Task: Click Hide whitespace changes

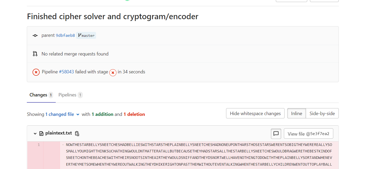Action: coord(255,114)
